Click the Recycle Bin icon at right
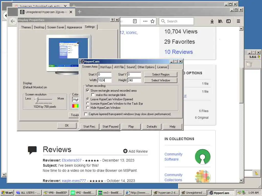This screenshot has width=262, height=196. (249, 64)
